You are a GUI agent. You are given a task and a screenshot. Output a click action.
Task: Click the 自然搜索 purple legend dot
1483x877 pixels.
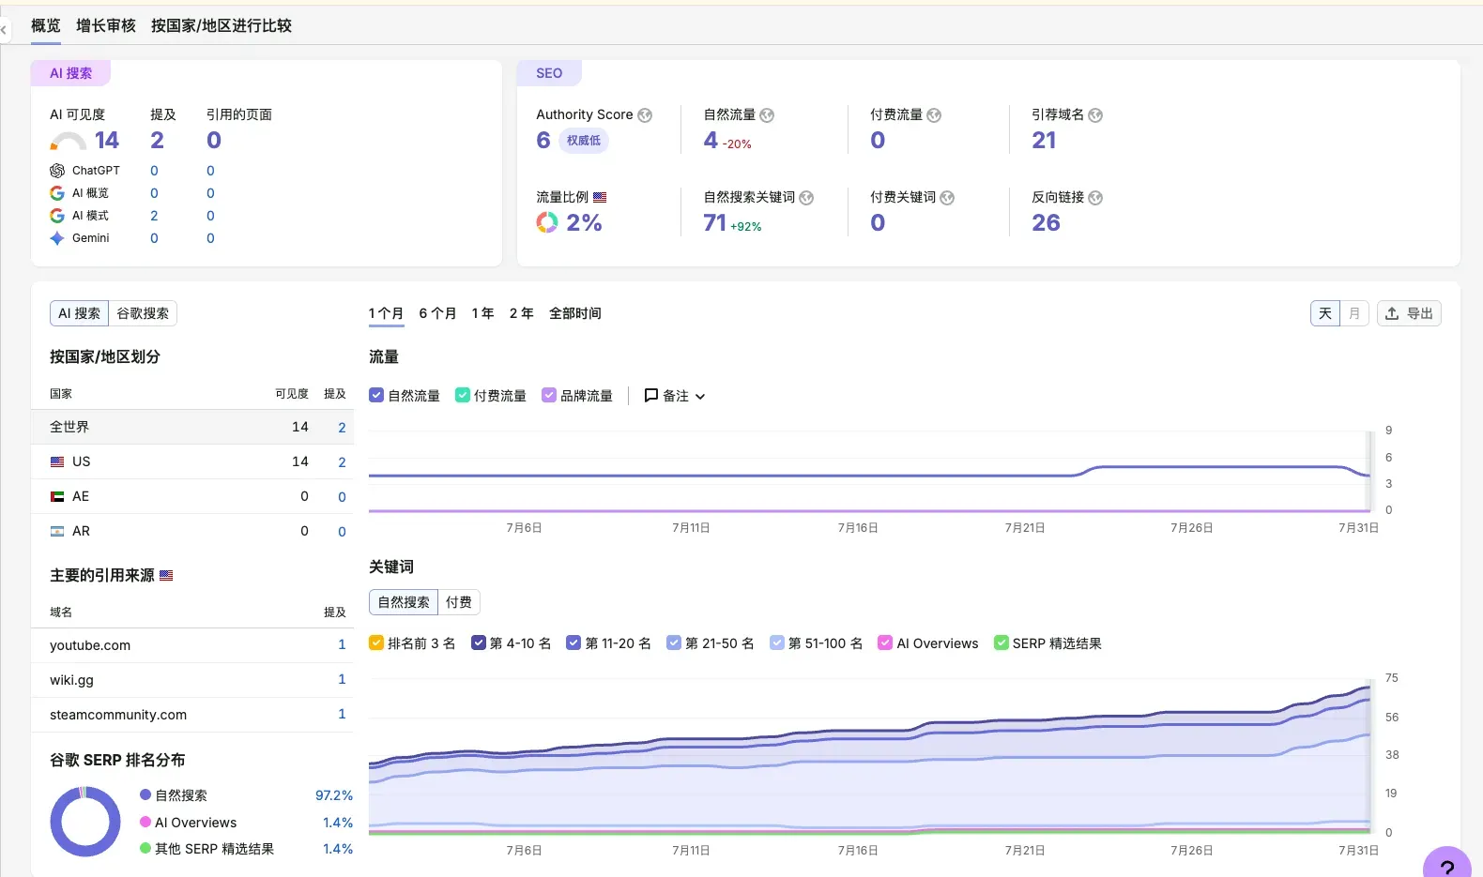[145, 795]
